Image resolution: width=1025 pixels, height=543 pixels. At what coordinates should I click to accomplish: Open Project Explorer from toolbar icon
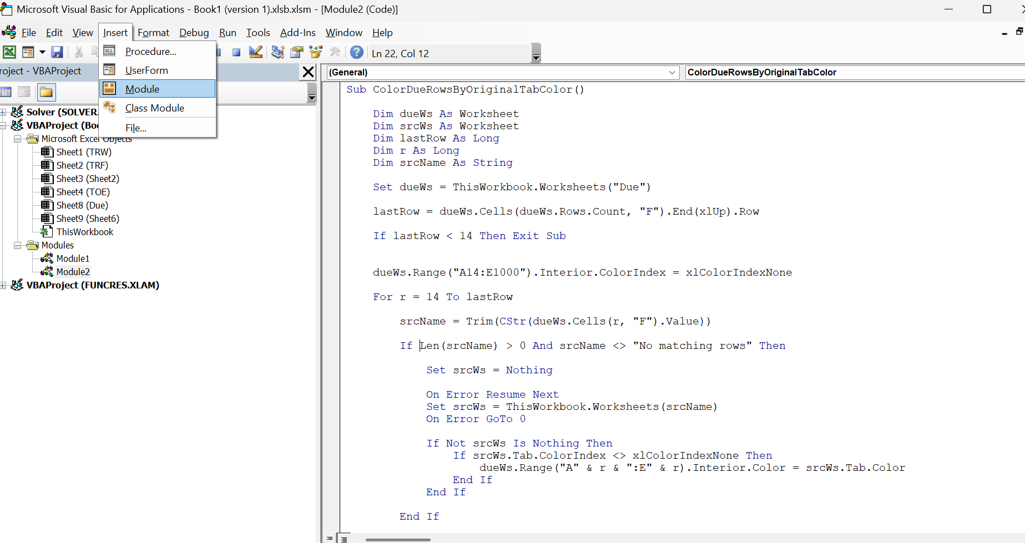(x=278, y=52)
